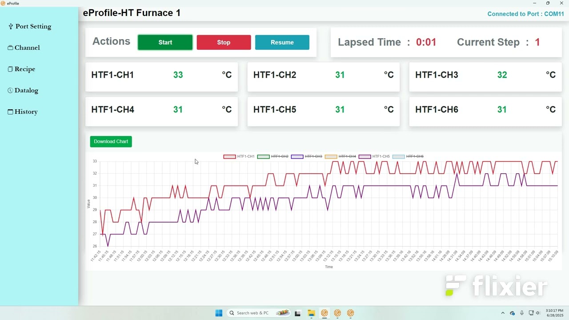Open the History section
This screenshot has width=569, height=320.
click(x=23, y=112)
